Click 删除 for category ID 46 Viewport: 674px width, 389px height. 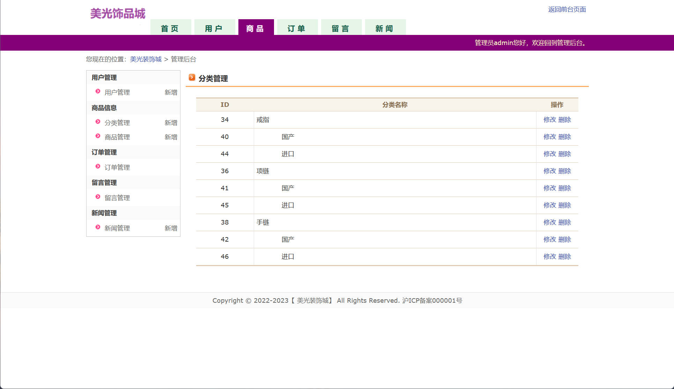[564, 257]
